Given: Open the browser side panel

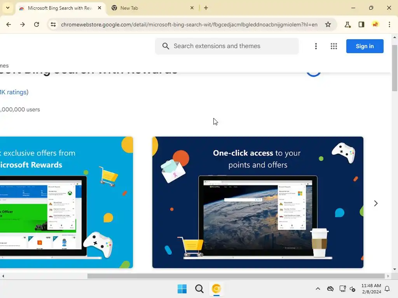Looking at the screenshot, I should pyautogui.click(x=361, y=24).
